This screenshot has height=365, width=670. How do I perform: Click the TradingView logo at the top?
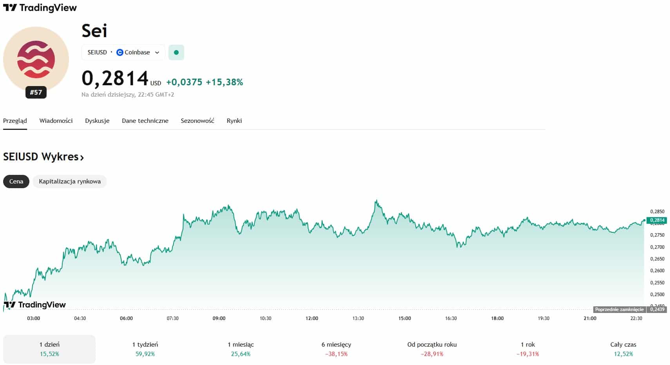40,8
